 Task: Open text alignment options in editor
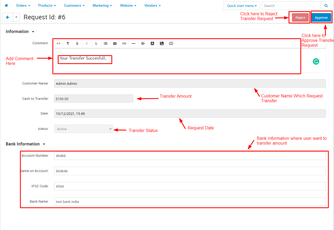click(143, 43)
